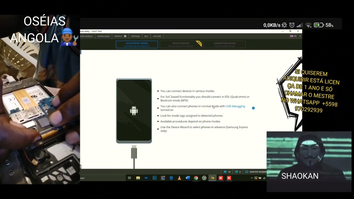The width and height of the screenshot is (354, 199).
Task: Open the Settings menu
Action: point(135,36)
